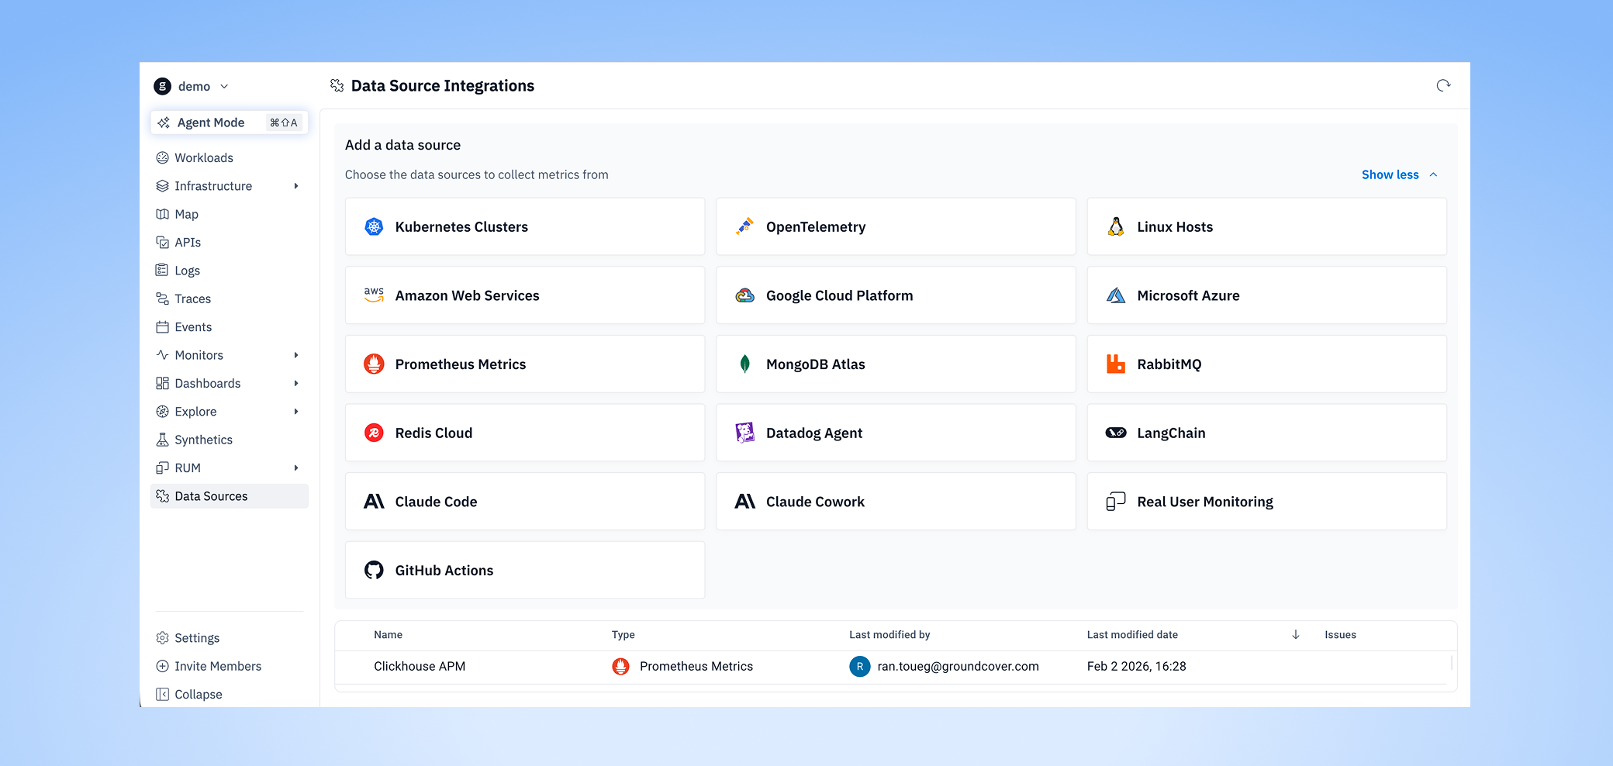The width and height of the screenshot is (1613, 766).
Task: Click the Name column header
Action: tap(388, 634)
